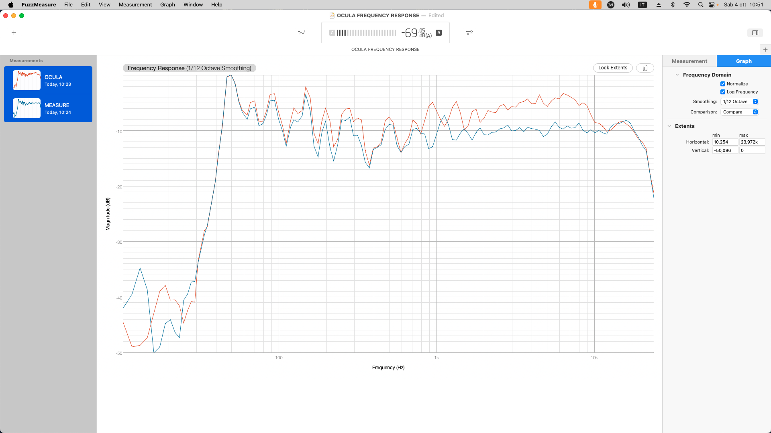Image resolution: width=771 pixels, height=433 pixels.
Task: Open the Smoothing 1/12 Octave dropdown
Action: coord(739,101)
